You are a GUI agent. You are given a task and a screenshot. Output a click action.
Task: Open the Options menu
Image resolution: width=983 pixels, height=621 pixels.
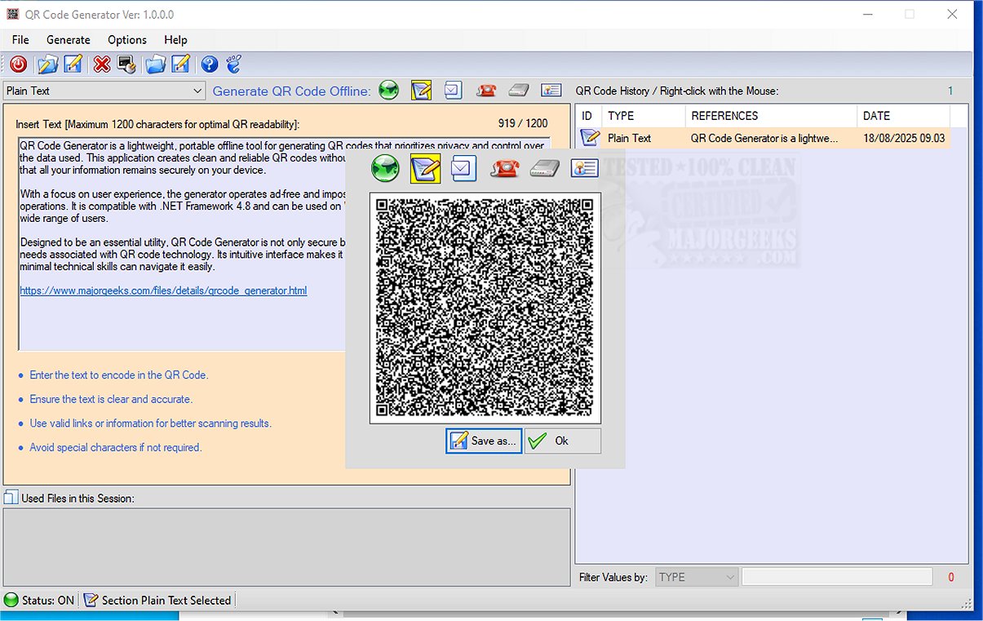127,39
